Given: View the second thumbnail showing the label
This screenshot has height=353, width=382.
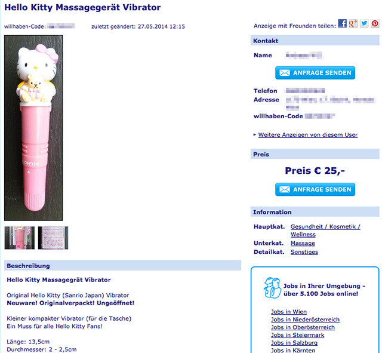Looking at the screenshot, I should 53,238.
